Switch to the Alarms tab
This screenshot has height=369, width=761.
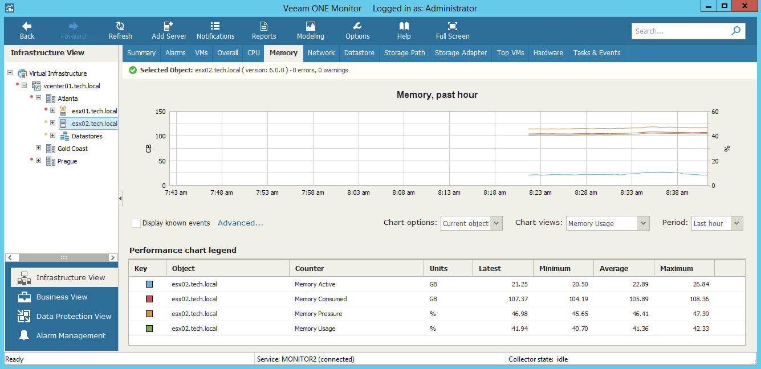176,53
